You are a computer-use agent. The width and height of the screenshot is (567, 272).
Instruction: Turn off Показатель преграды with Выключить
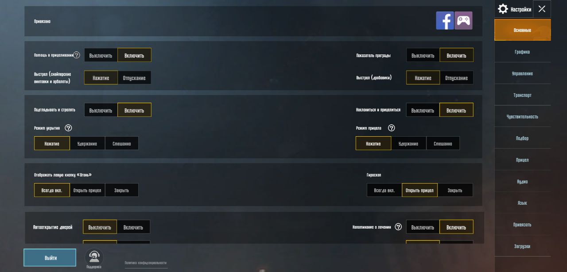coord(423,55)
